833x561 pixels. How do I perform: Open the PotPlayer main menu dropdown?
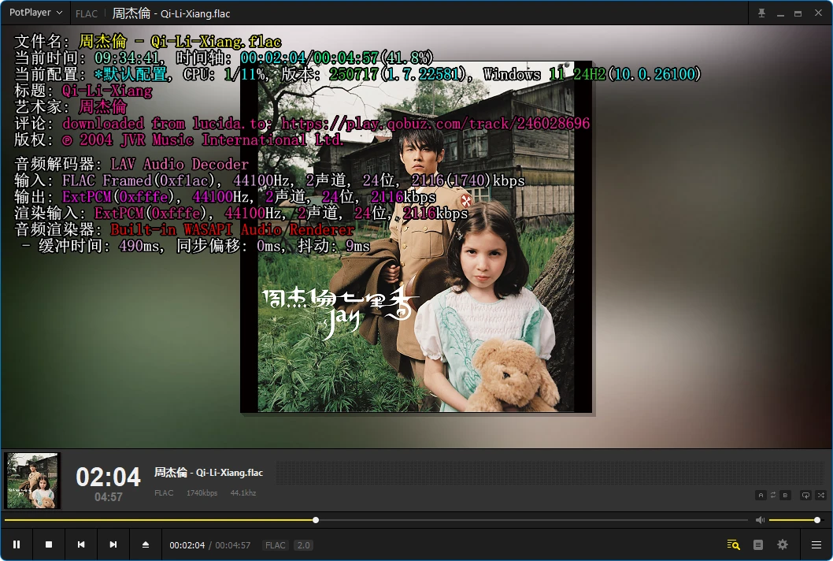click(35, 13)
